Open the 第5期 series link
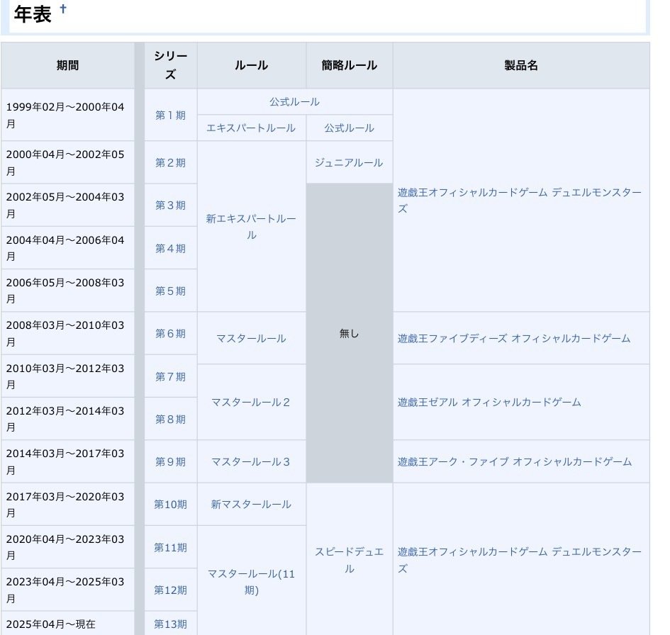This screenshot has width=670, height=635. tap(170, 290)
